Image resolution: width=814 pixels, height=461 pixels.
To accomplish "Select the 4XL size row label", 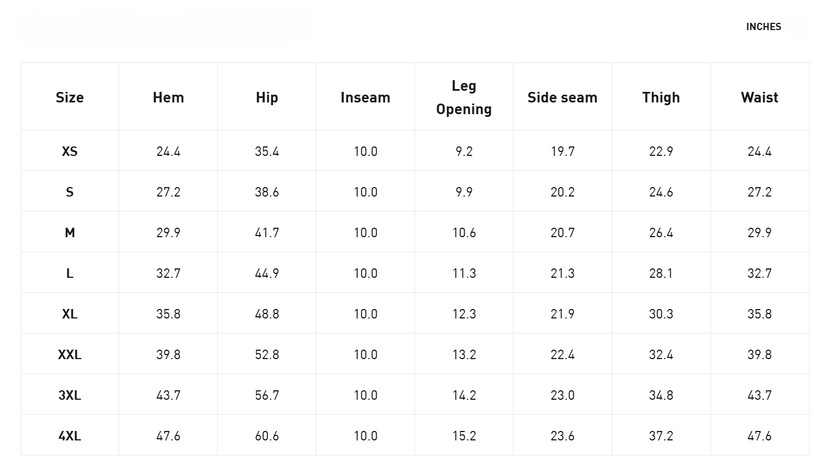I will click(70, 436).
